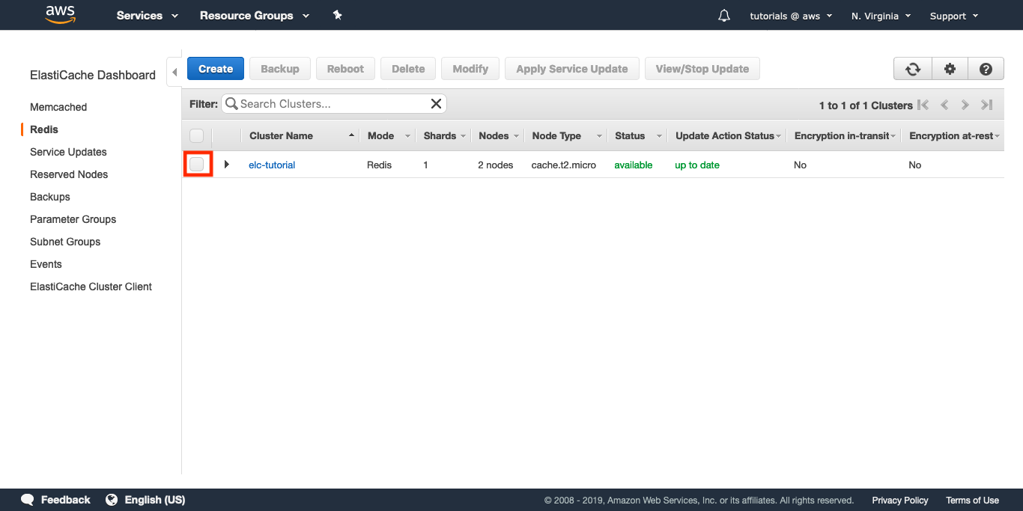The height and width of the screenshot is (511, 1023).
Task: Open the notifications bell
Action: coord(723,16)
